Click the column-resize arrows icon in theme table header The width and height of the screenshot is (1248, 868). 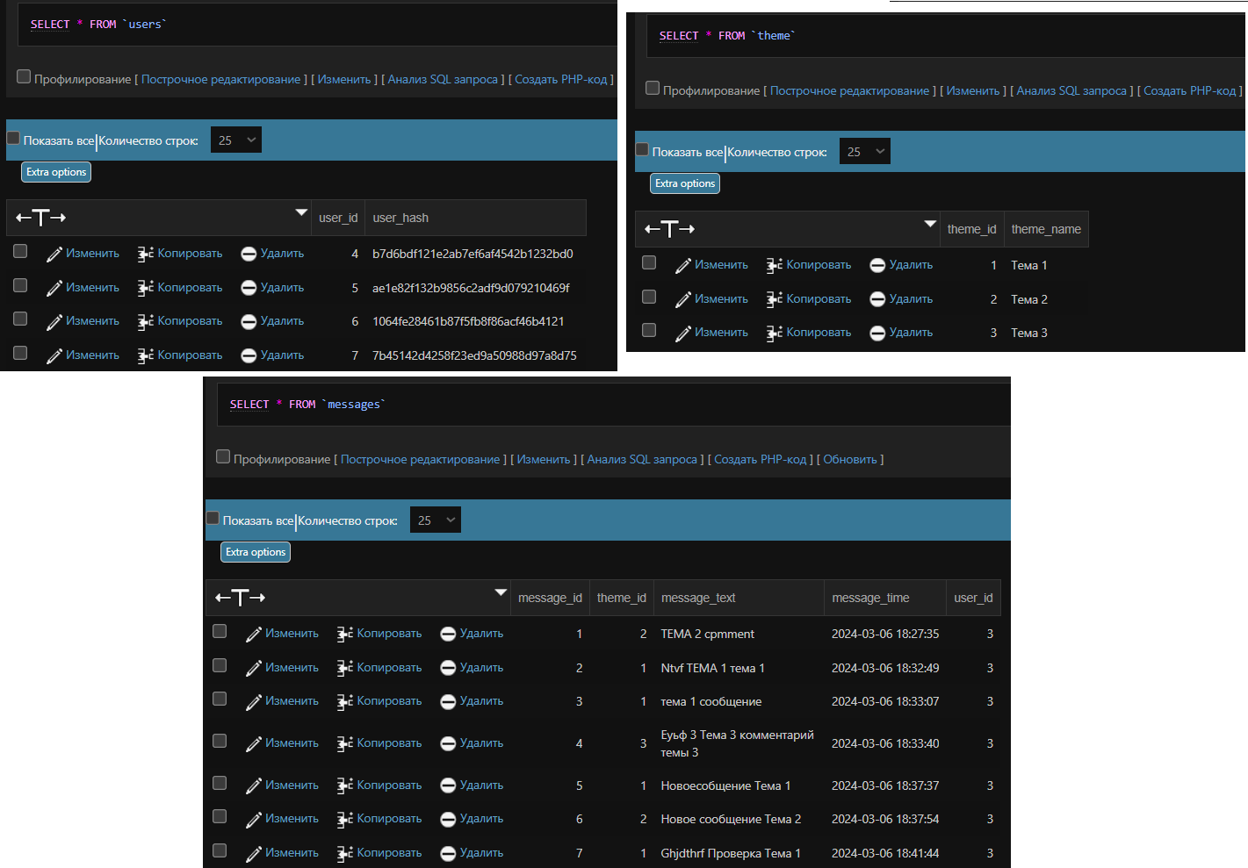click(x=670, y=229)
